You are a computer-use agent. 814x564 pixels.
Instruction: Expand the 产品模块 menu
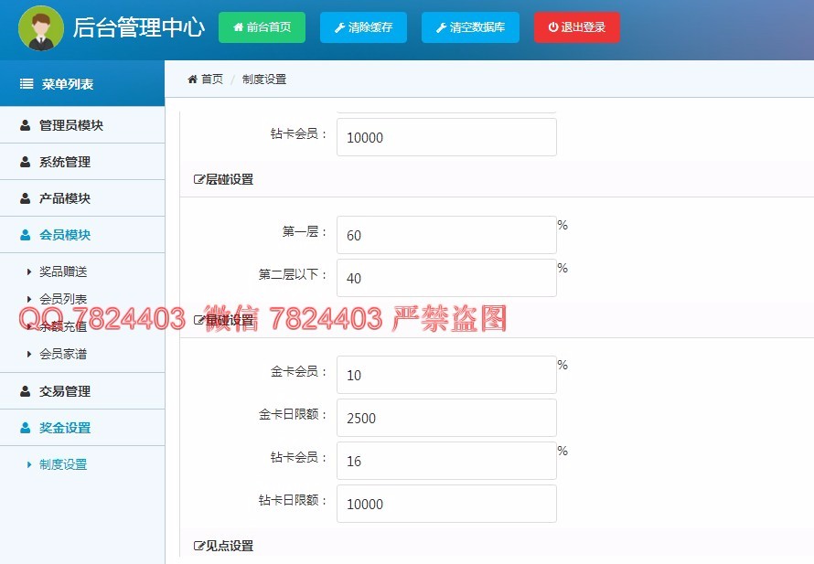click(x=82, y=198)
